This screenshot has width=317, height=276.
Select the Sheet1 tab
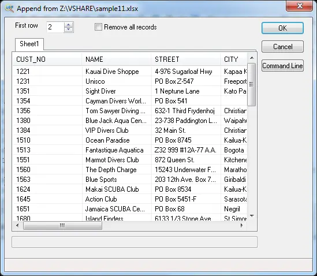pos(29,44)
